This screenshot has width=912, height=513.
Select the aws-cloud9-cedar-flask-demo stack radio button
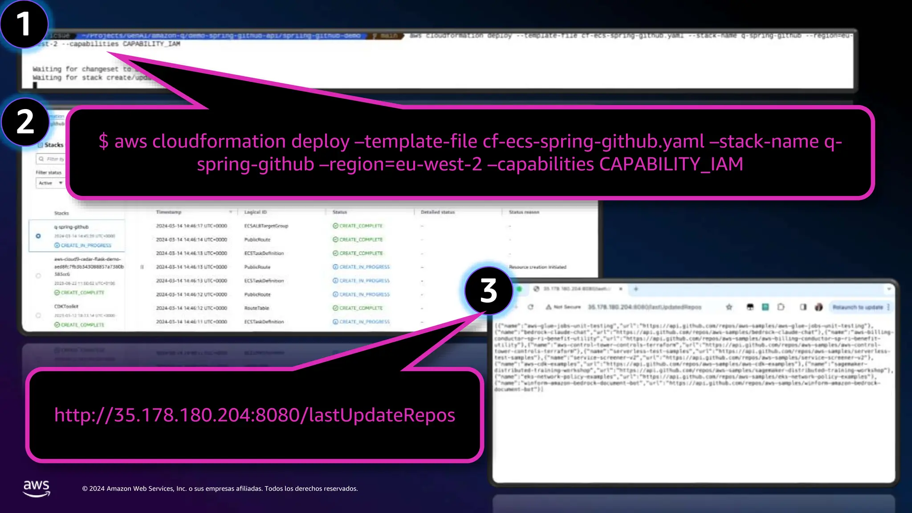click(38, 276)
